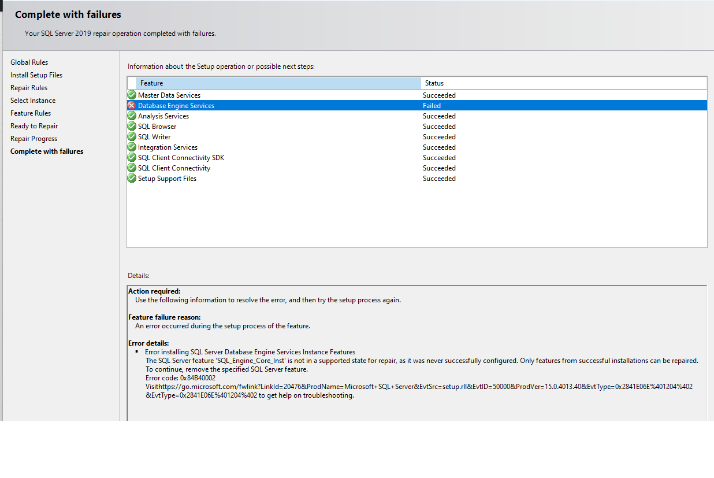Click green check icon beside Analysis Services

(x=132, y=116)
